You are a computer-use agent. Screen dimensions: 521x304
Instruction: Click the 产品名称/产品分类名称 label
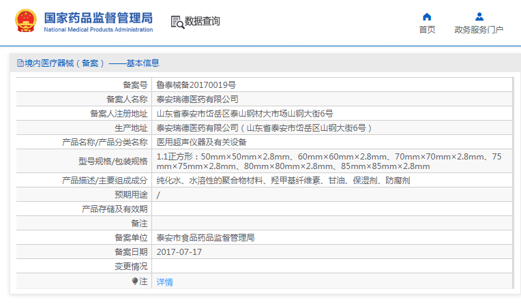click(104, 142)
